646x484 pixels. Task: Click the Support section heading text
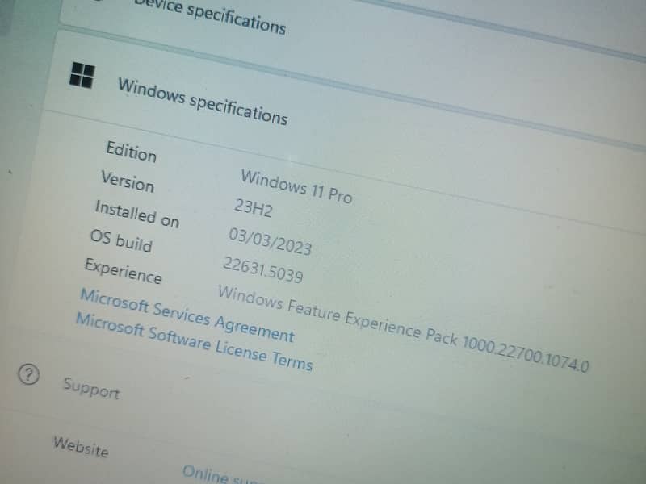(91, 388)
